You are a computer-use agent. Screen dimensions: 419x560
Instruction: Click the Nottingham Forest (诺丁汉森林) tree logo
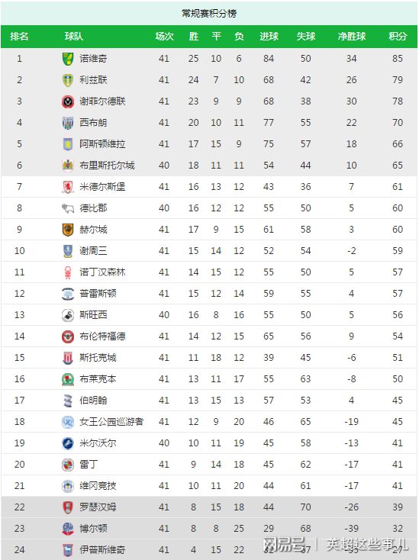tap(68, 272)
